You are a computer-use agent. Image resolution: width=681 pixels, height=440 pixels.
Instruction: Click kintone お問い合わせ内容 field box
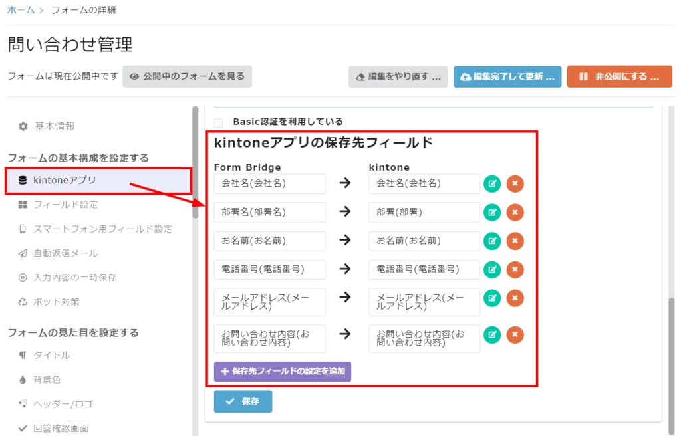tap(424, 338)
